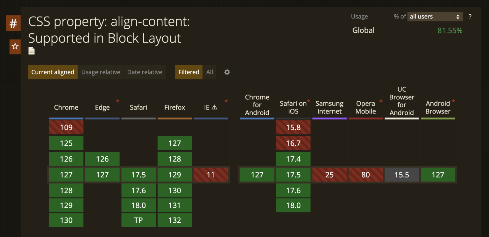Screen dimensions: 489x237
Task: Select the All browsers filter
Action: tap(209, 72)
